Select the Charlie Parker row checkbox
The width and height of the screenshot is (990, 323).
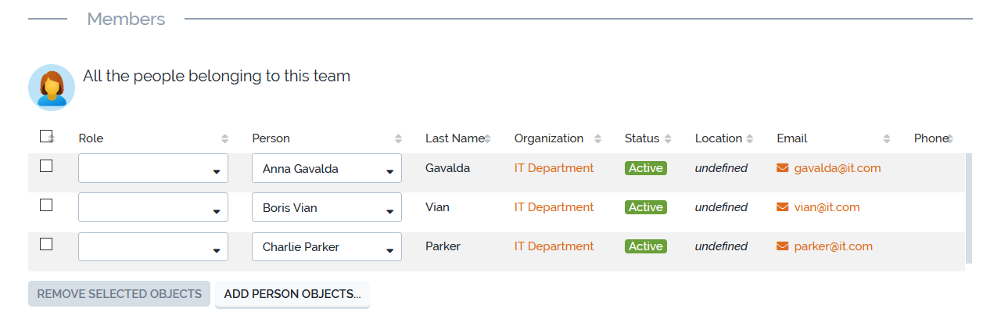46,244
